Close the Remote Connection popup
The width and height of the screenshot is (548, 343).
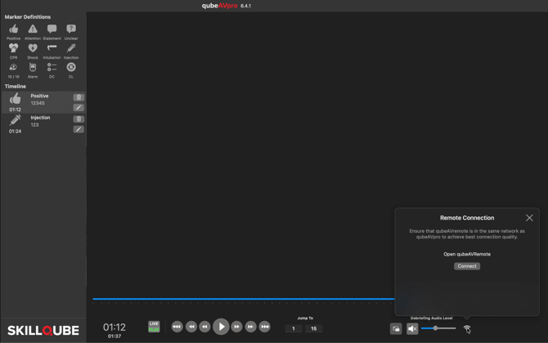pyautogui.click(x=529, y=218)
